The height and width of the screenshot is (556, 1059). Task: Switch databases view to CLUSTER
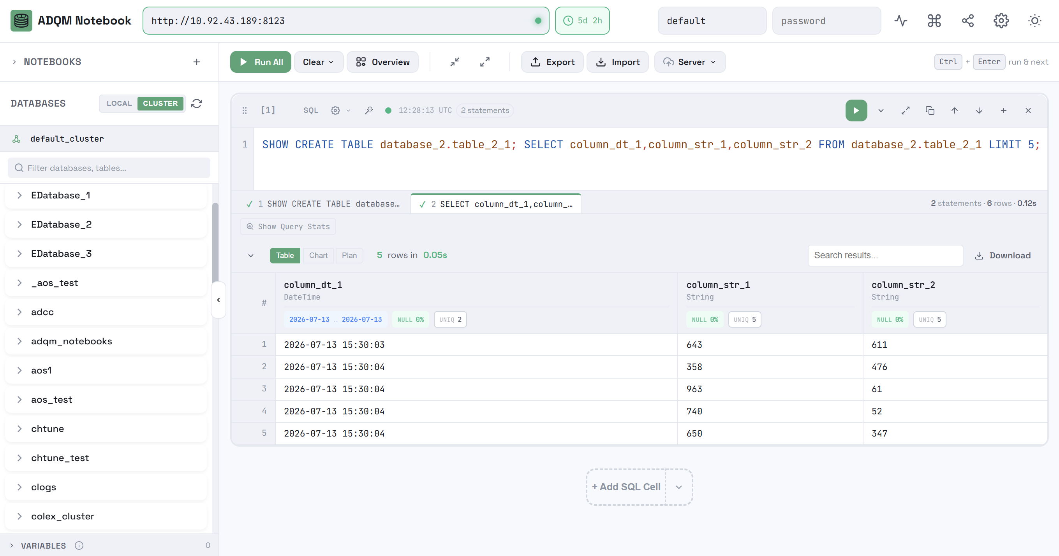pos(160,103)
